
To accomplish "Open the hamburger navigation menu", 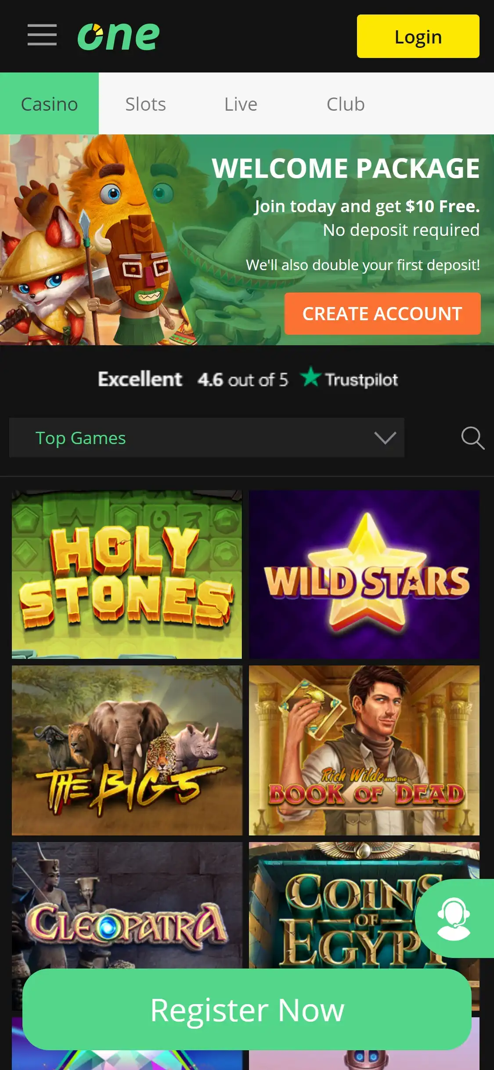I will (x=42, y=36).
